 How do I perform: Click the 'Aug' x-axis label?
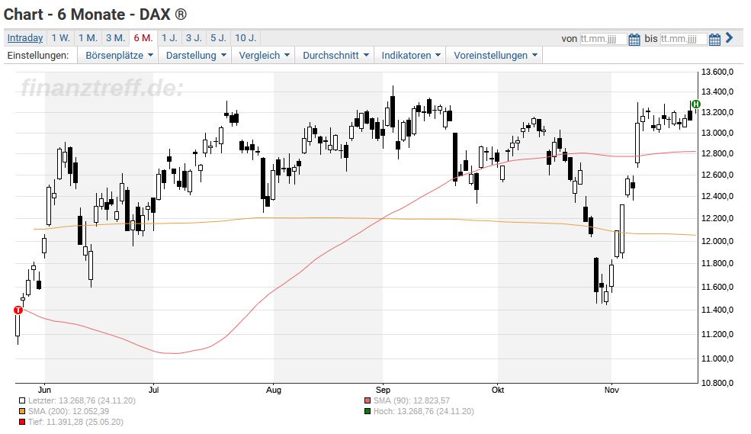(274, 390)
